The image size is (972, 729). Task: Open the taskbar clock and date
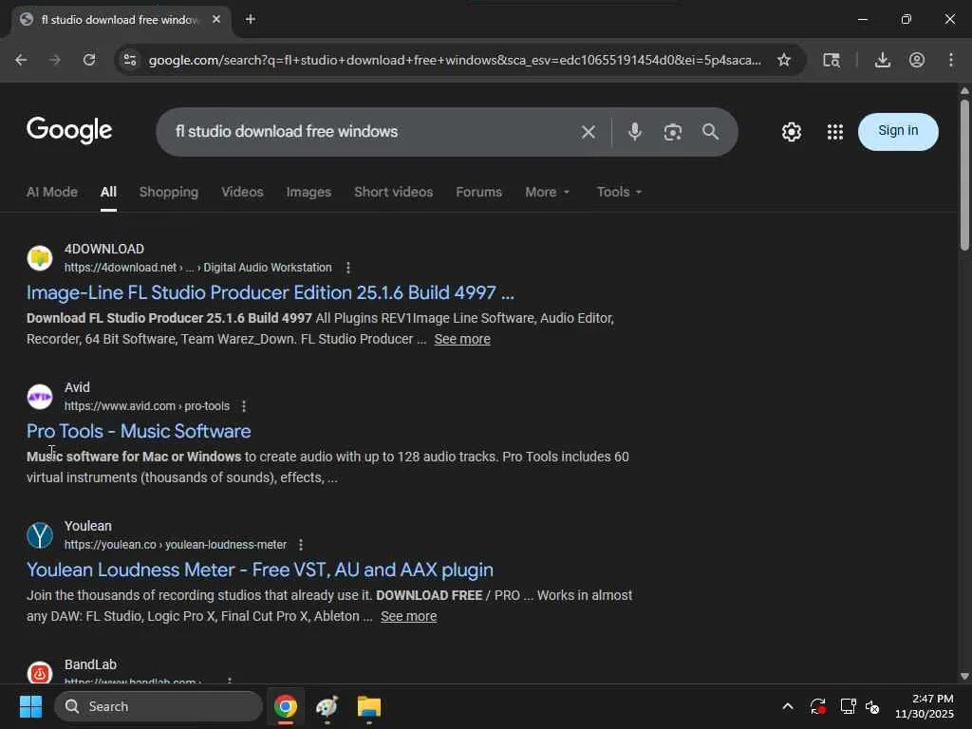coord(925,706)
